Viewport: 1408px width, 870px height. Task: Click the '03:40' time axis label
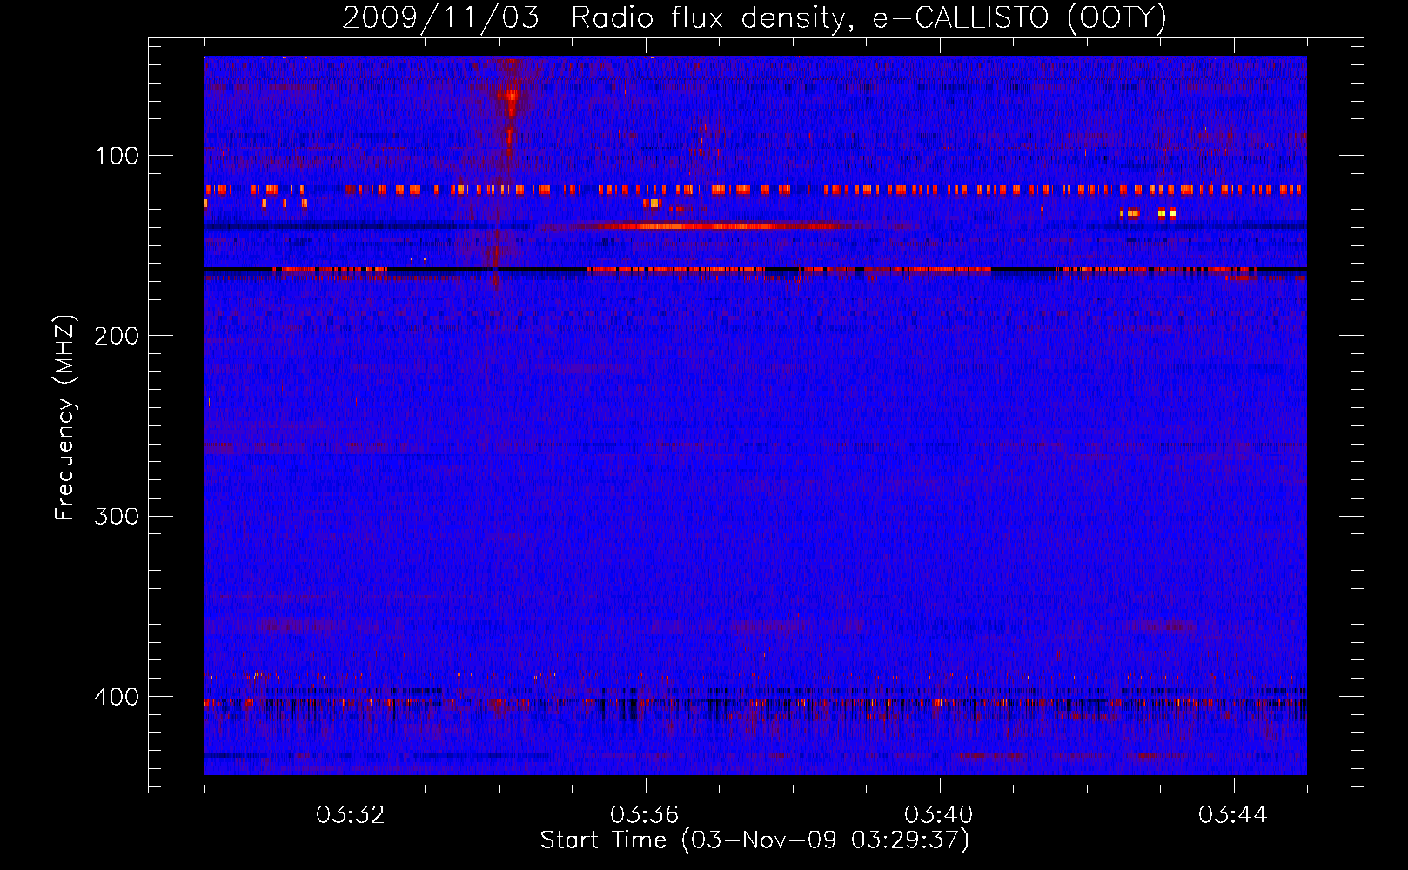pyautogui.click(x=939, y=815)
